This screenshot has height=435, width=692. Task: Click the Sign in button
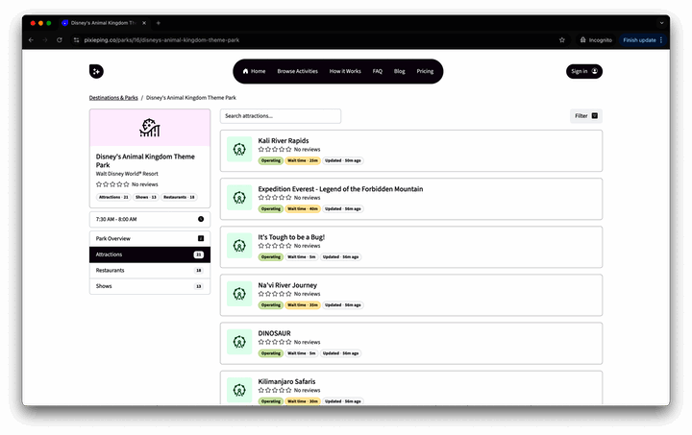coord(583,71)
